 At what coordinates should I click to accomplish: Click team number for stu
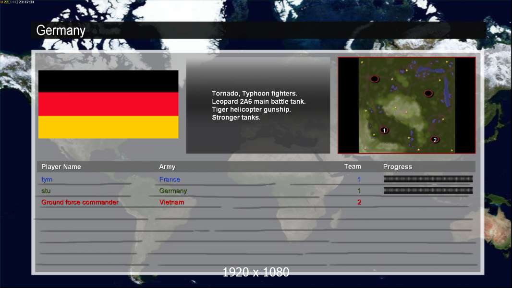tap(359, 191)
